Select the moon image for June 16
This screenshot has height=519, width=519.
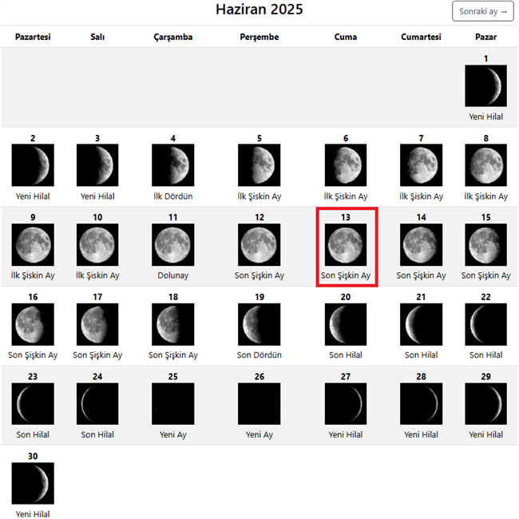tap(33, 324)
